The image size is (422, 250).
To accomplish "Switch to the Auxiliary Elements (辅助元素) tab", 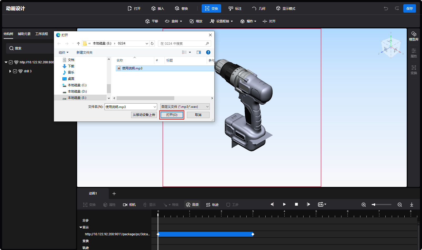I will coord(24,34).
